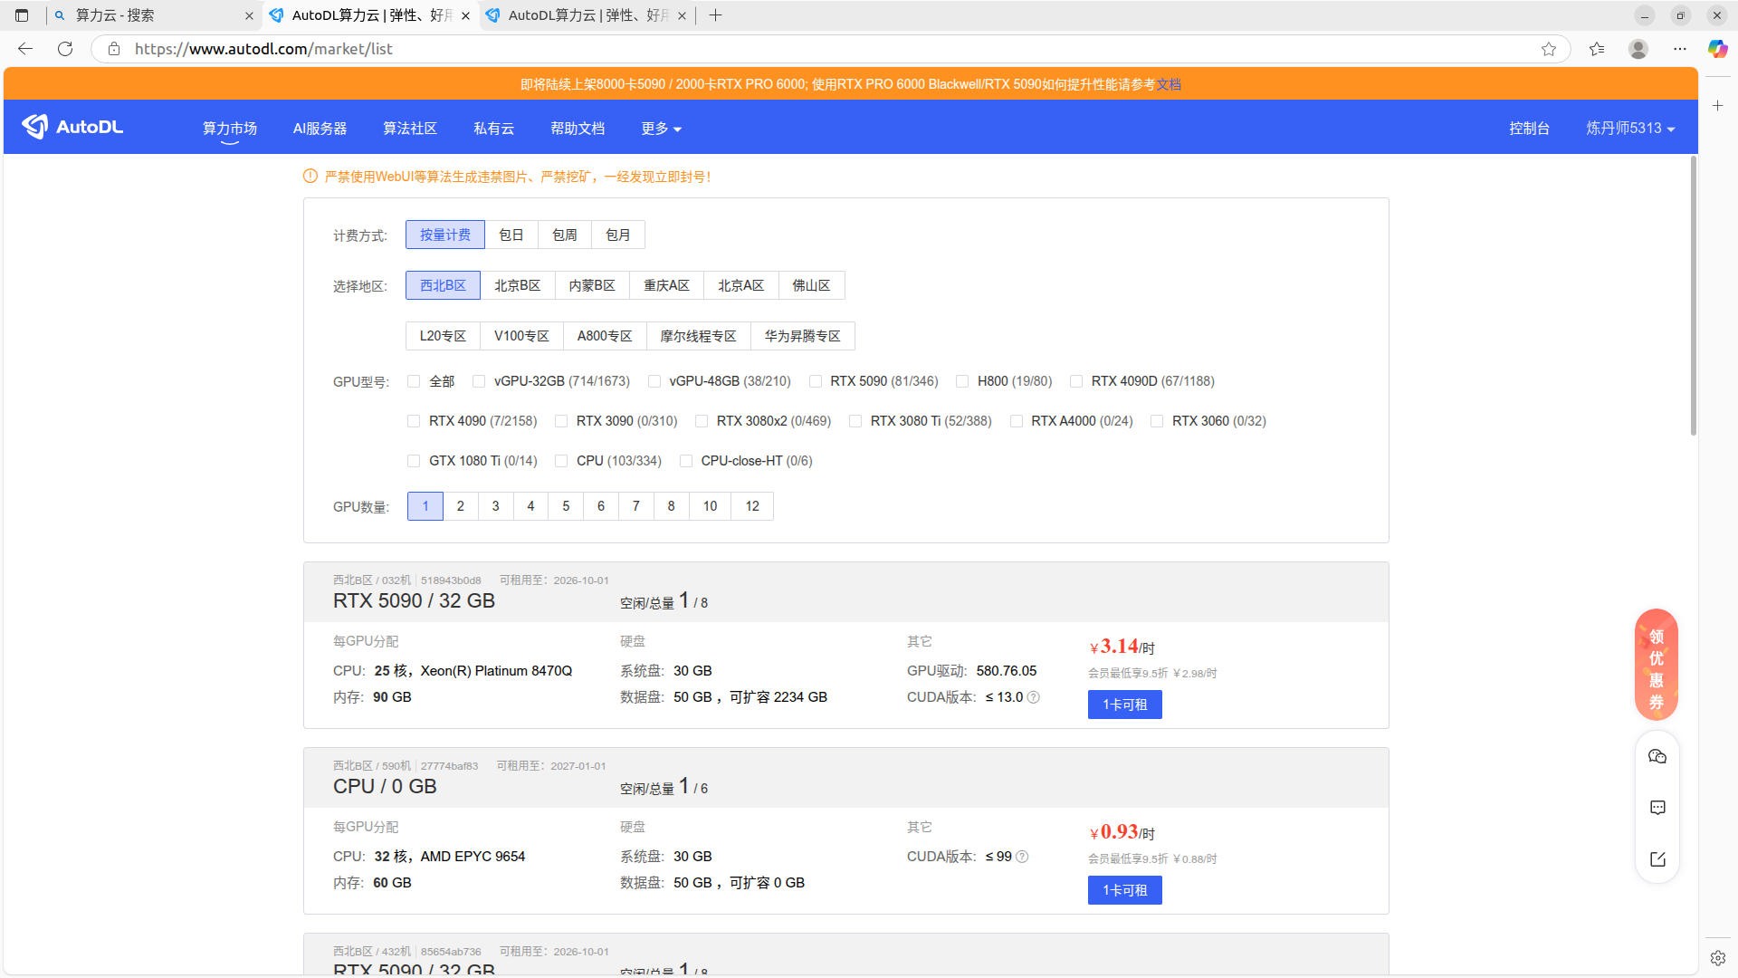Go to the 算法社区 menu item
The height and width of the screenshot is (978, 1738).
pos(409,129)
